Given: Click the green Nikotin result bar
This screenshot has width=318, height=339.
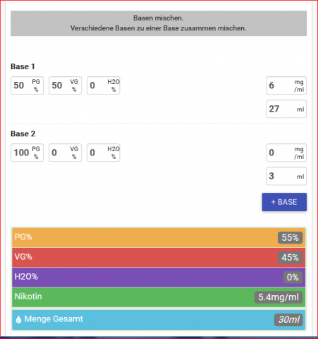Looking at the screenshot, I should 159,297.
